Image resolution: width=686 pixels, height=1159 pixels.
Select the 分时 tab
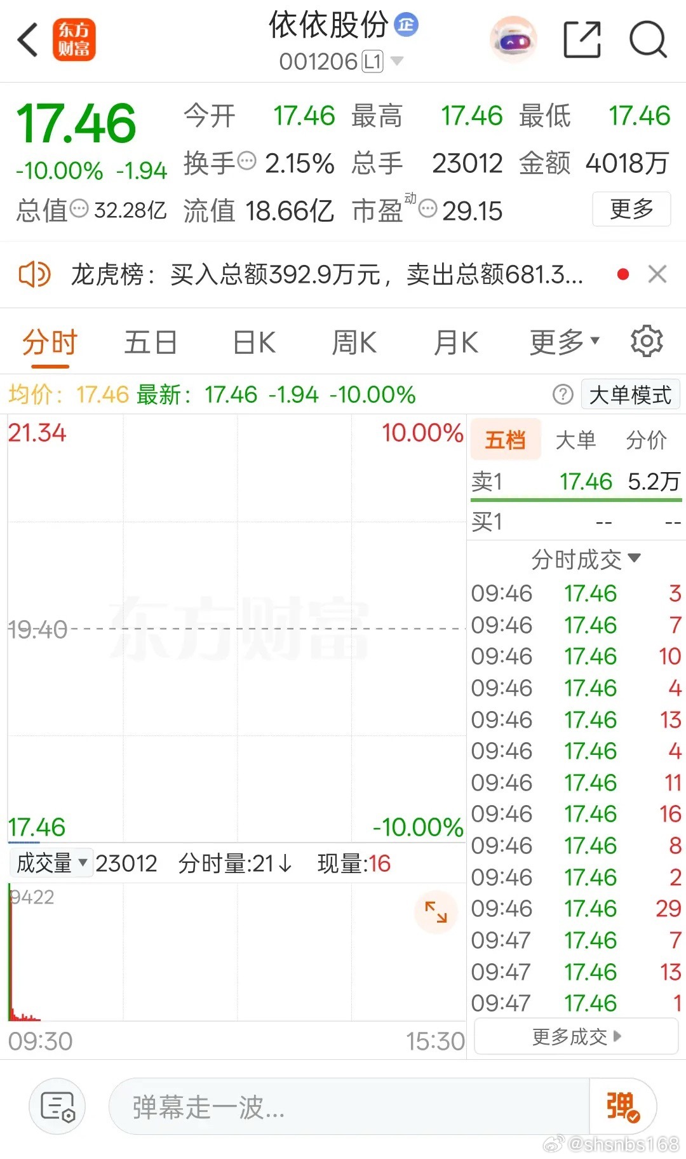[50, 342]
